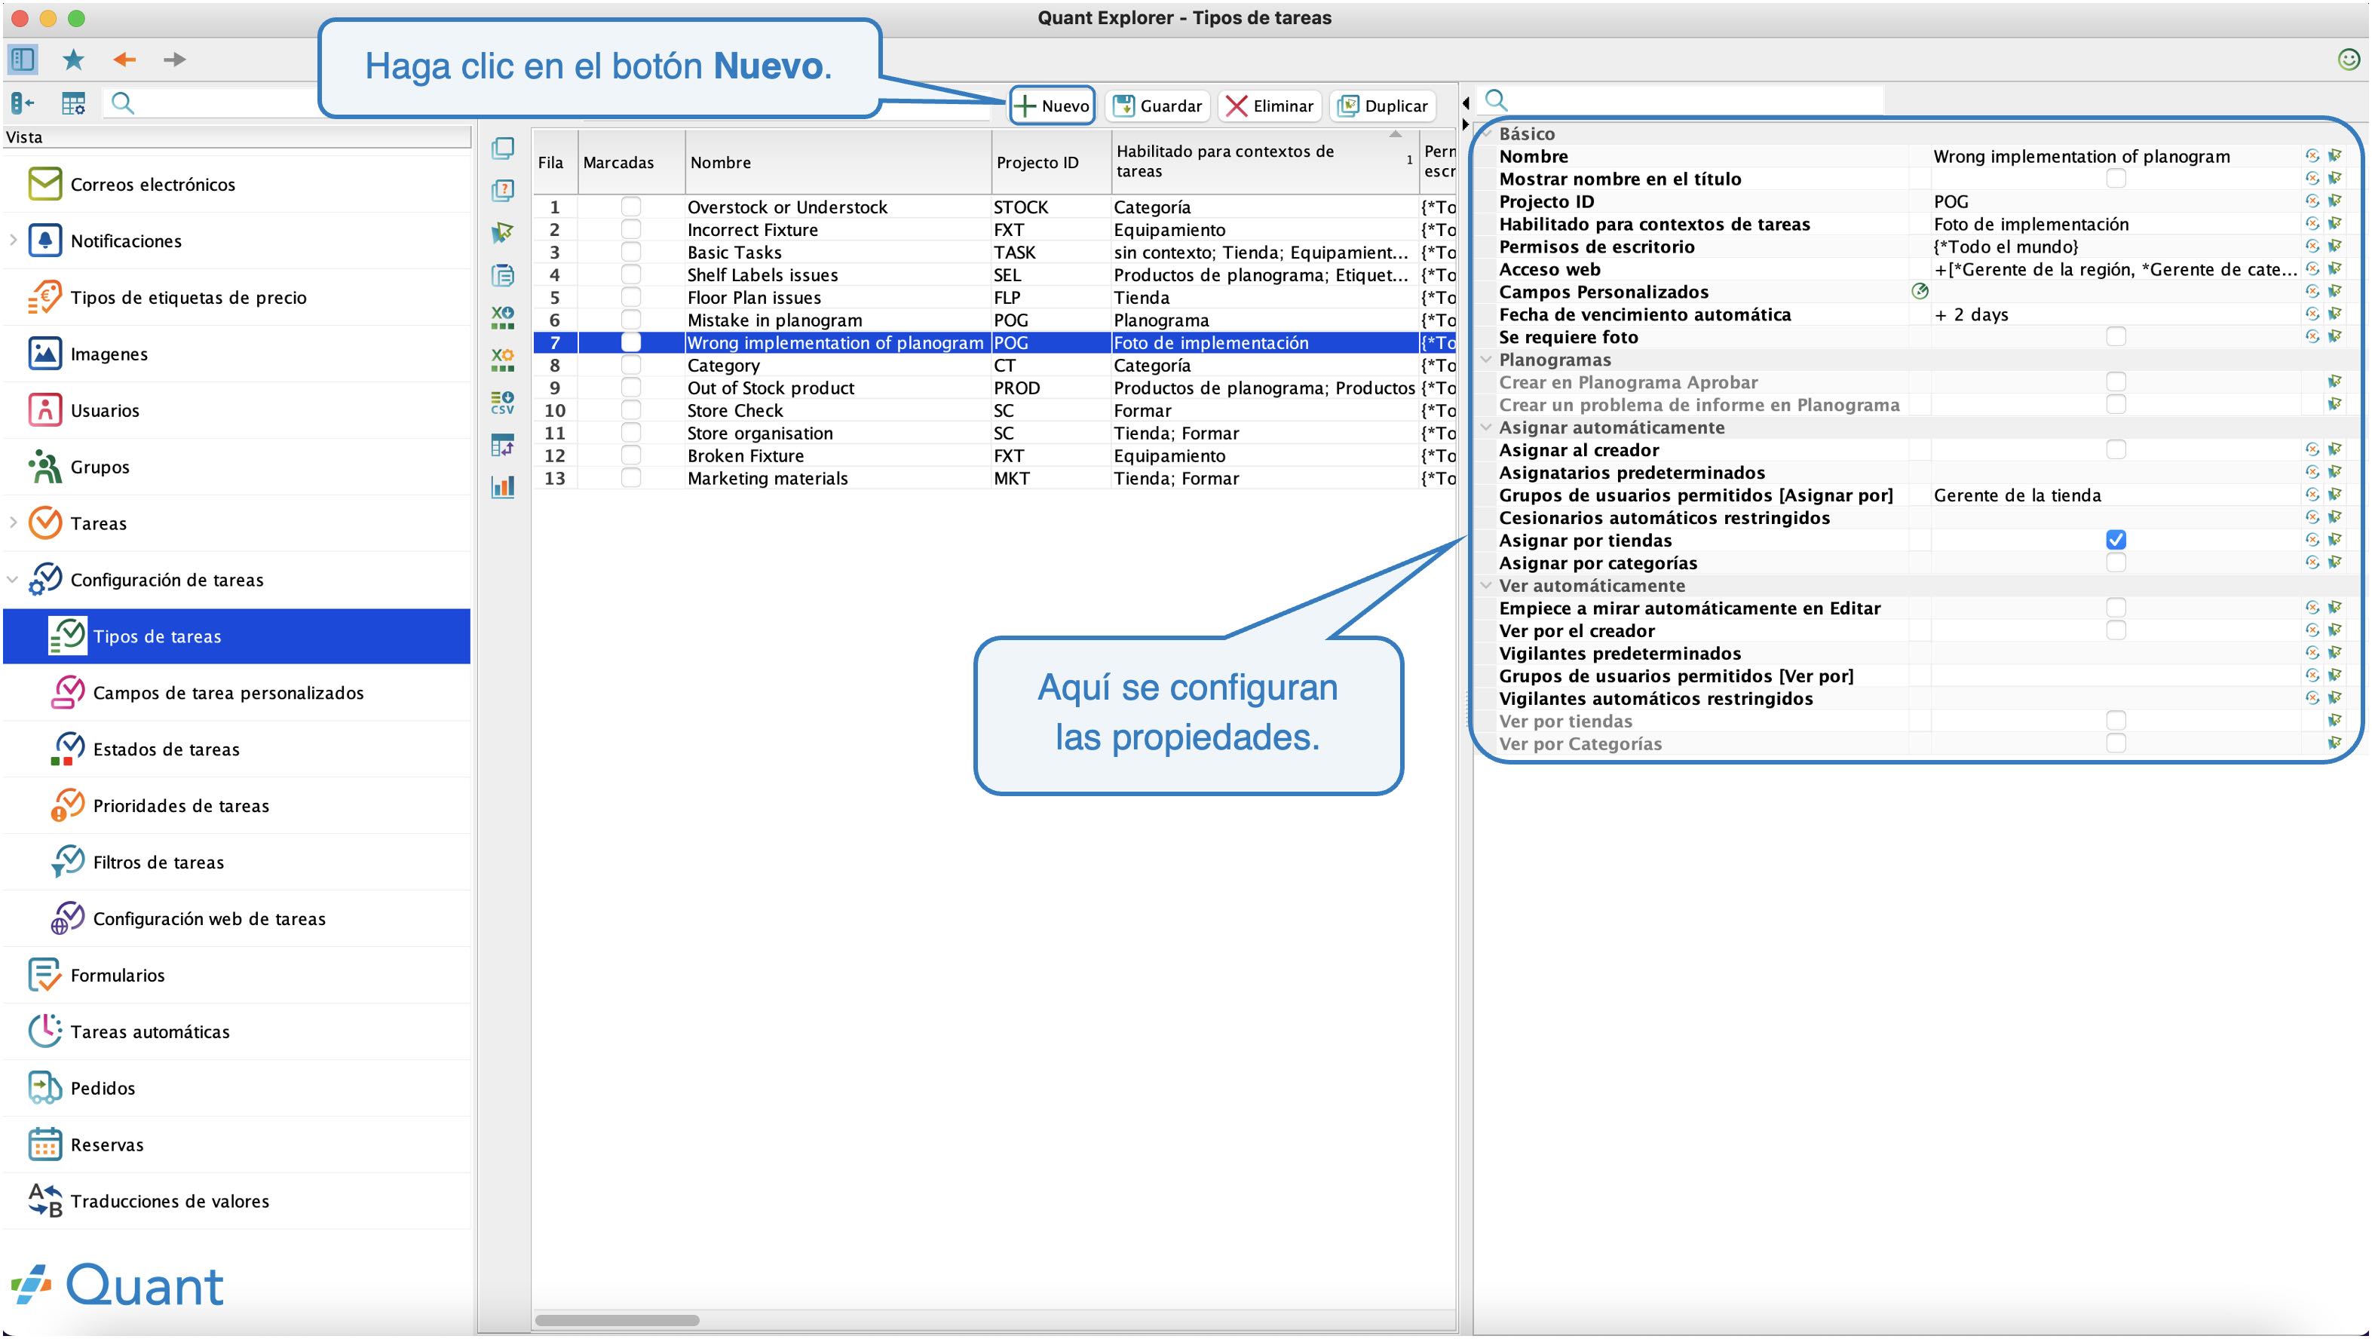Collapse the Ver automáticamente group
This screenshot has height=1339, width=2372.
1486,586
